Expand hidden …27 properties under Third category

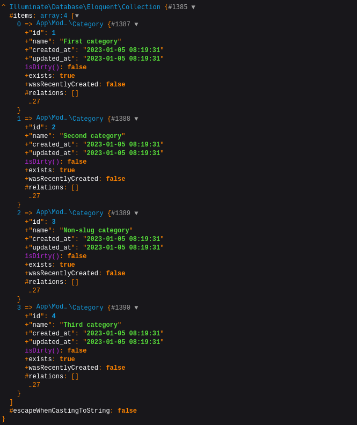(34, 385)
